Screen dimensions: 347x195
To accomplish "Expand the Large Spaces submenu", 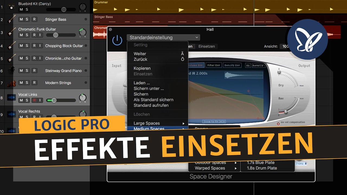I will [158, 123].
